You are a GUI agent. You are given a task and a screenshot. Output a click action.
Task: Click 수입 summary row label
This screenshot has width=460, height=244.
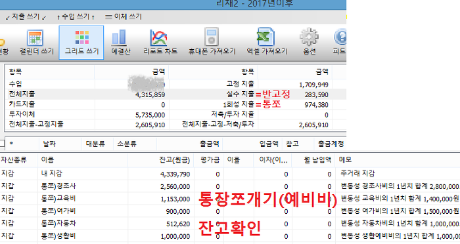click(15, 84)
